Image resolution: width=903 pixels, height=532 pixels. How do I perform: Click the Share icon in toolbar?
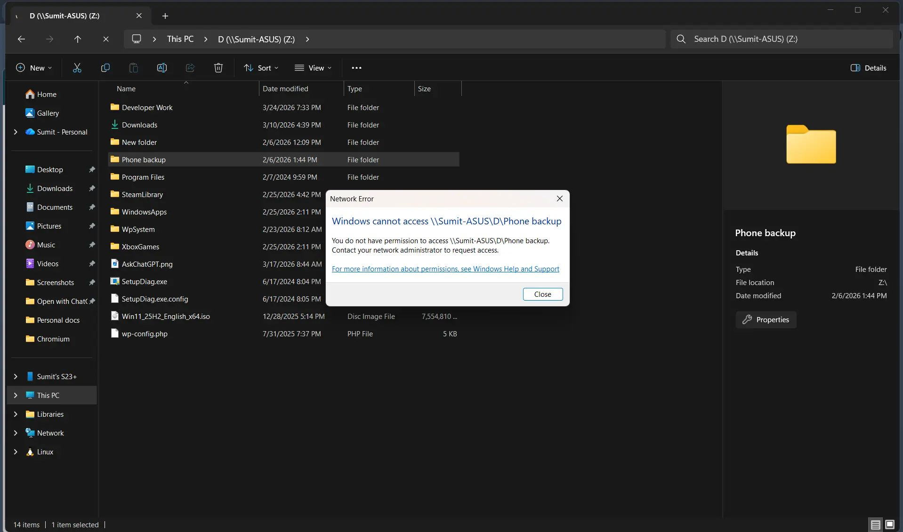pos(190,68)
